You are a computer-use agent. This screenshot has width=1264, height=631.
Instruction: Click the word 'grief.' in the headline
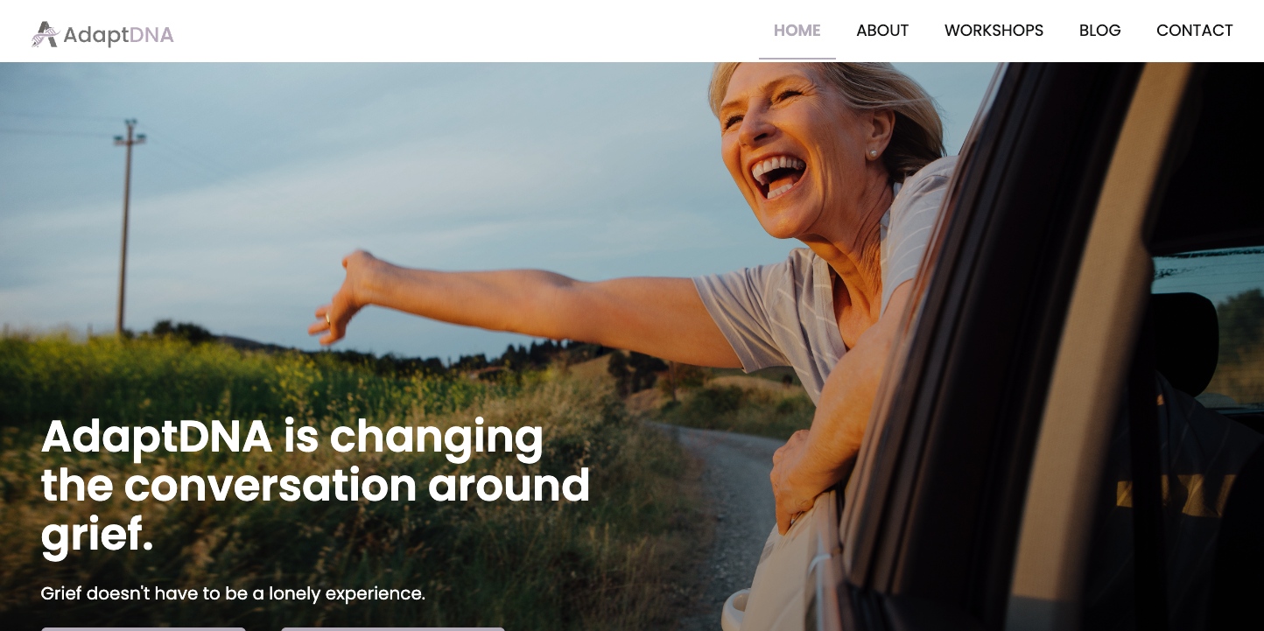tap(97, 535)
